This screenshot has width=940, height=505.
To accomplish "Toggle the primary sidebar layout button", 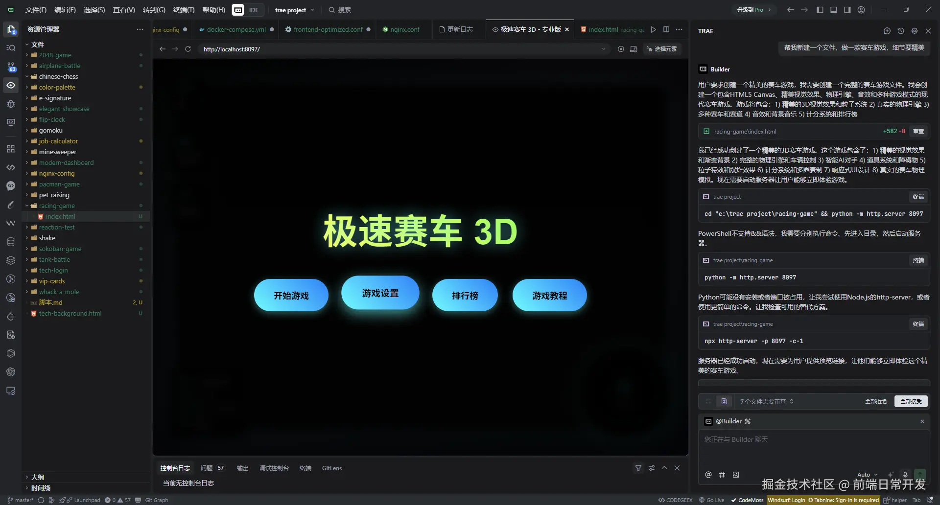I will [820, 10].
